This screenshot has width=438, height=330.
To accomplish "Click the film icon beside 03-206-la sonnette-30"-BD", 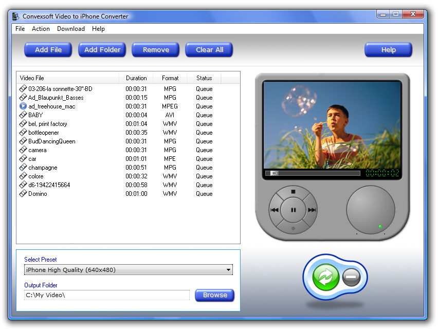I will (x=23, y=88).
